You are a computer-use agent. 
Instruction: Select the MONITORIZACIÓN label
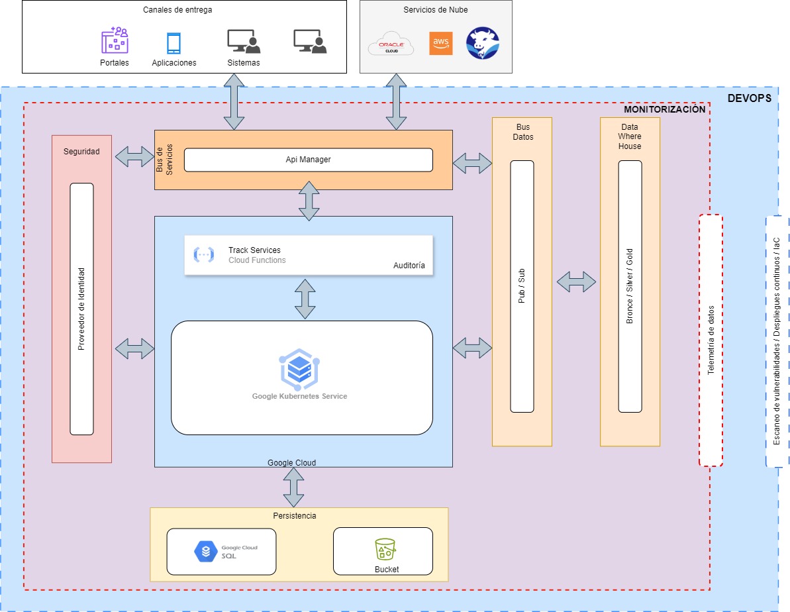(x=665, y=109)
